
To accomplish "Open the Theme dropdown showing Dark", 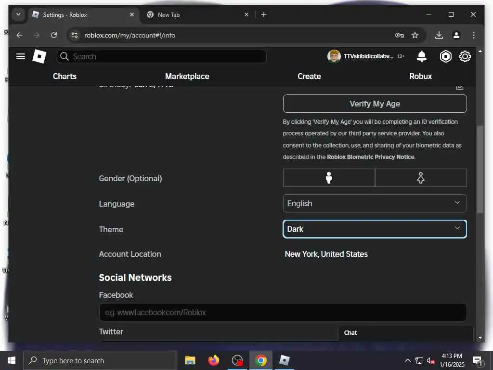I will click(x=375, y=229).
